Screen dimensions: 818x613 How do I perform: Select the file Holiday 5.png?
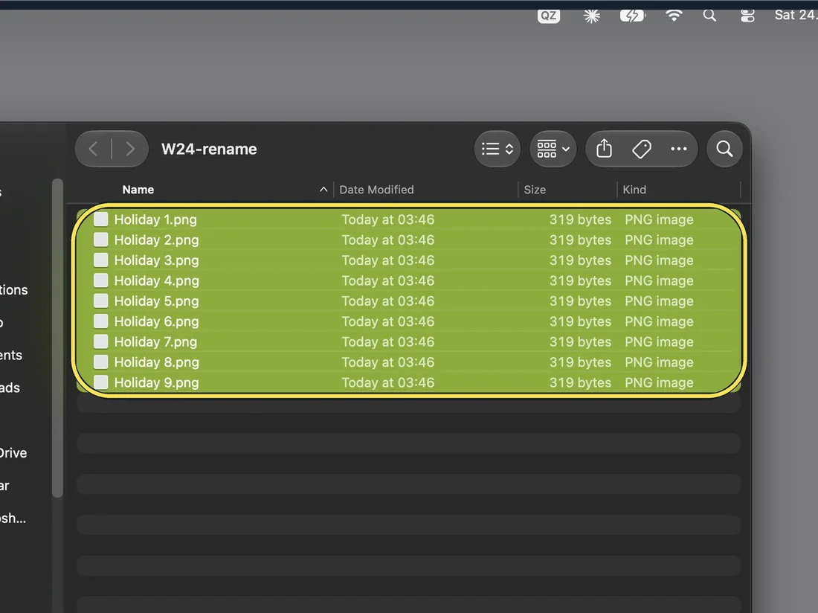point(408,301)
